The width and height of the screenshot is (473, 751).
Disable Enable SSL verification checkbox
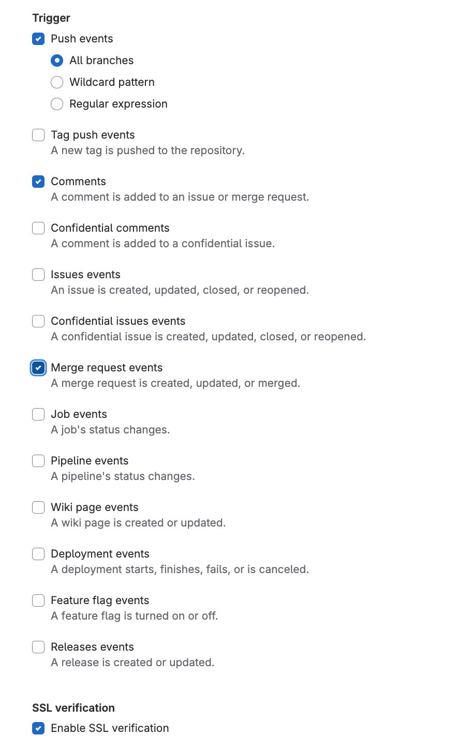click(x=38, y=728)
